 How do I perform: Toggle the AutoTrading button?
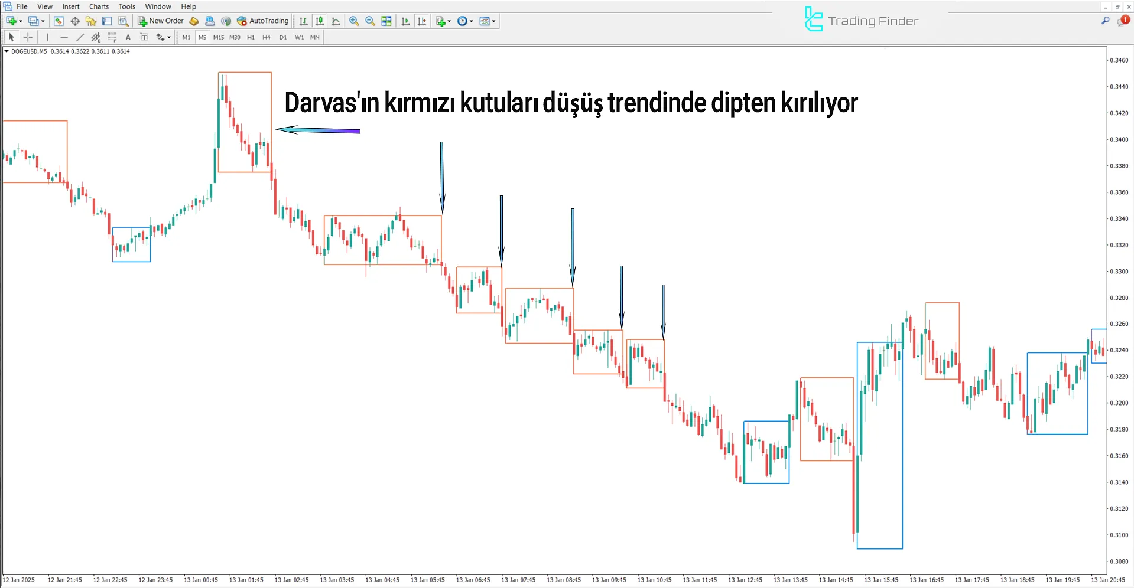coord(262,21)
